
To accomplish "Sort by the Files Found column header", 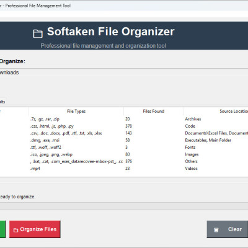I will point(154,112).
